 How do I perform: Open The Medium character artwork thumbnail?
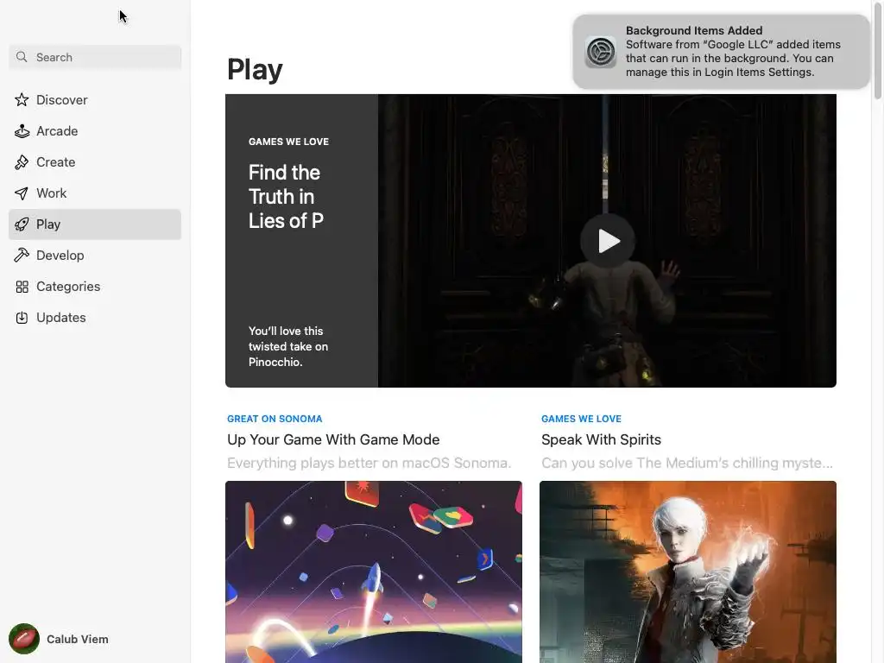click(x=688, y=571)
